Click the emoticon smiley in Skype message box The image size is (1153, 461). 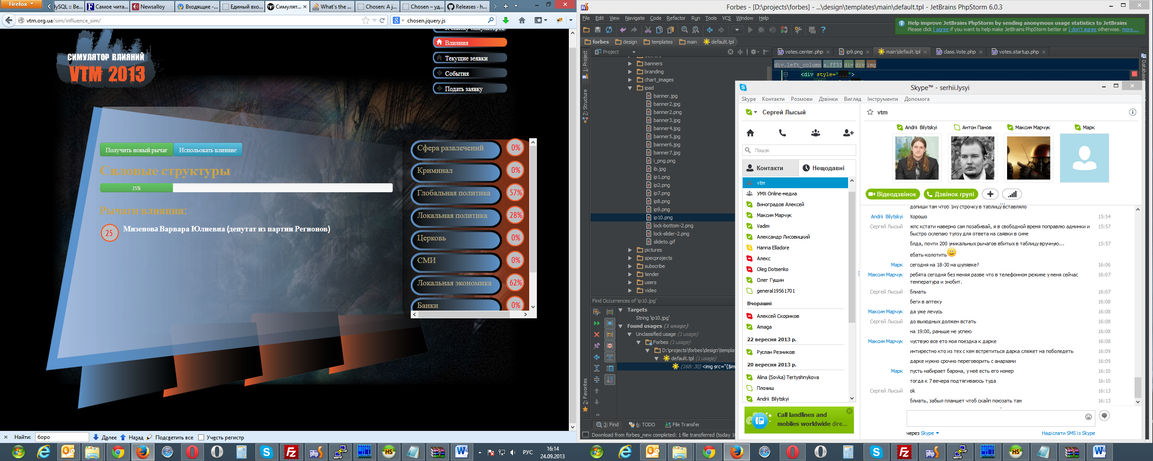[x=1088, y=417]
